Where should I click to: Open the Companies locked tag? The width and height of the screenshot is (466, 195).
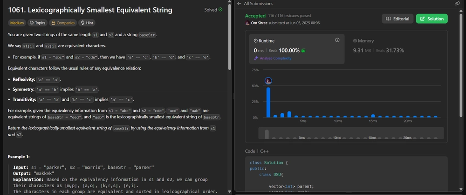[x=63, y=23]
